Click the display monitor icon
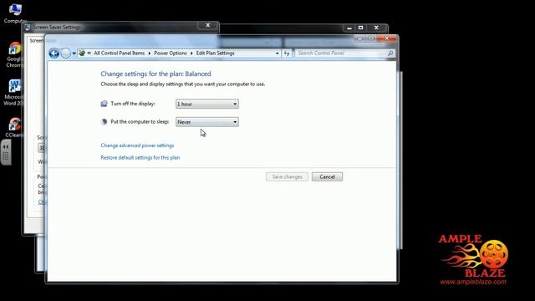Screen dimensions: 535x301 click(104, 104)
